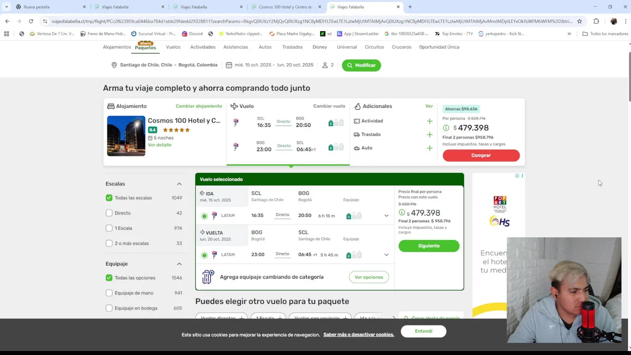Click the passengers person icon
This screenshot has height=355, width=631.
pos(325,65)
